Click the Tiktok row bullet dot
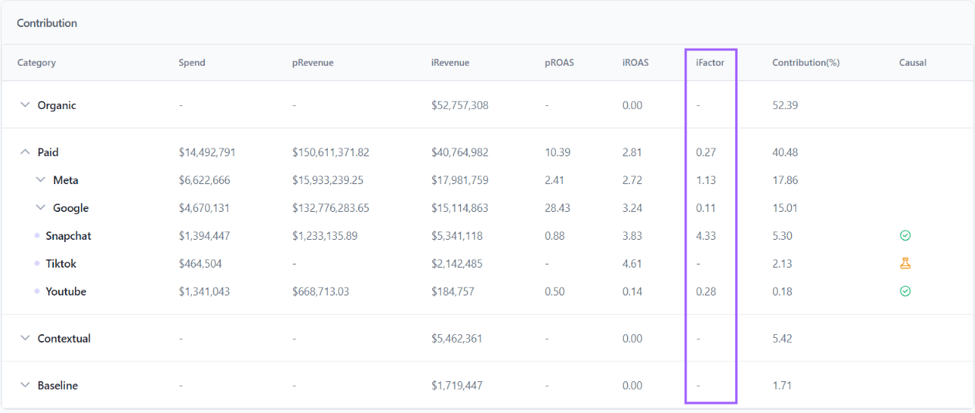975x413 pixels. pos(37,264)
